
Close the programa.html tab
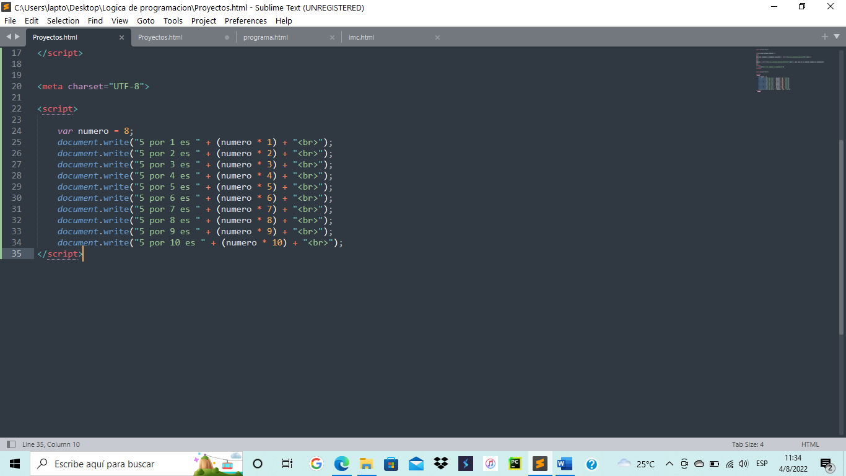[332, 37]
